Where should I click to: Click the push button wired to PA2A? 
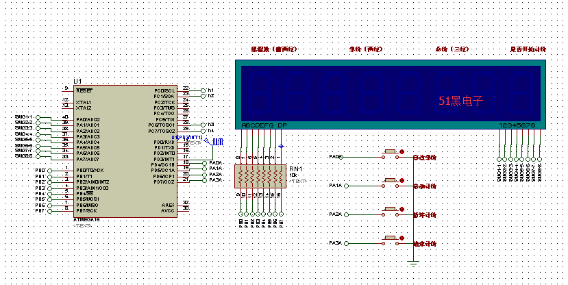(x=390, y=211)
